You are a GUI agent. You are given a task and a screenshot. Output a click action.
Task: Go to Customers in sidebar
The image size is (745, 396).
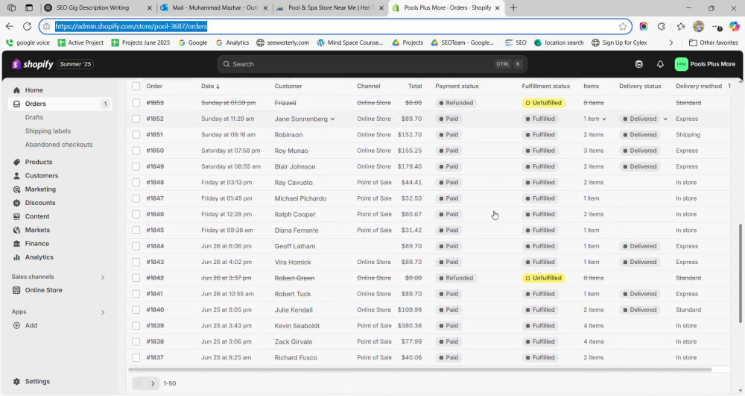(x=41, y=175)
